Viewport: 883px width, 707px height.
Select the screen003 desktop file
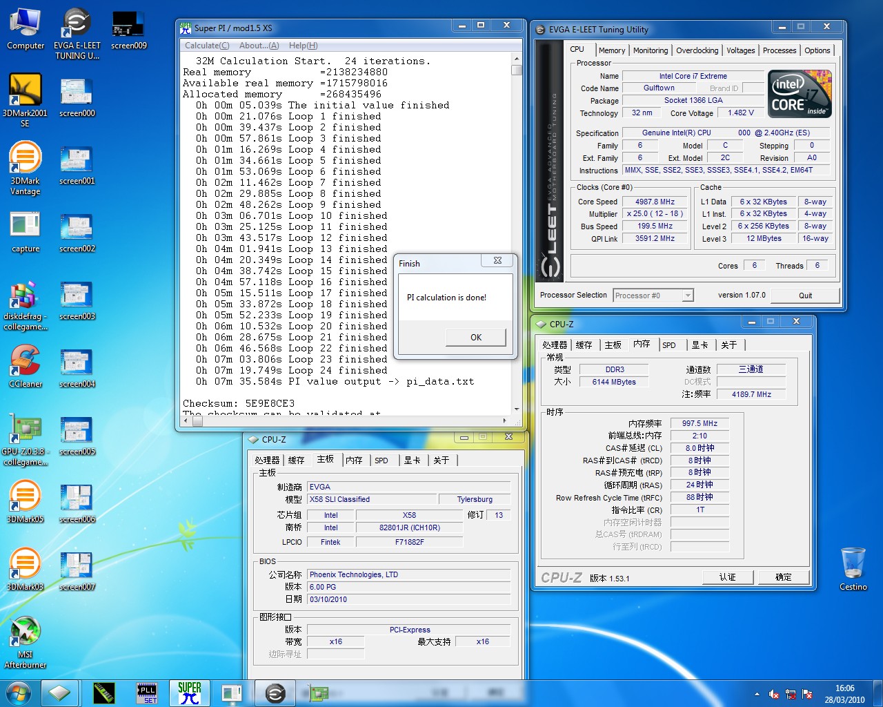pyautogui.click(x=77, y=300)
